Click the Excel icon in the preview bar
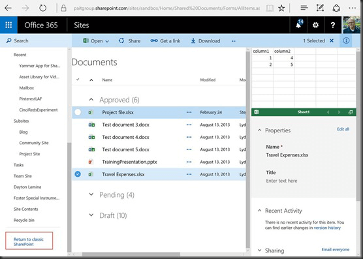This screenshot has height=259, width=363. [x=257, y=112]
